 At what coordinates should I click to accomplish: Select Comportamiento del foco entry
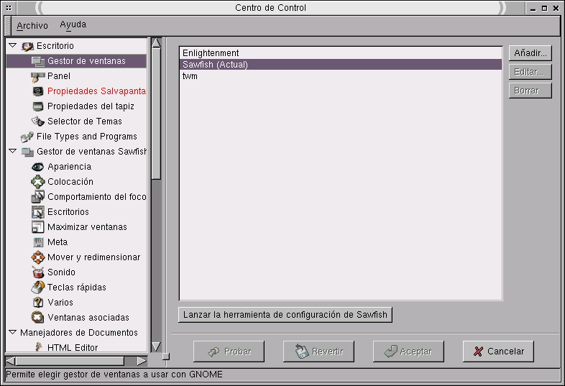tap(96, 197)
